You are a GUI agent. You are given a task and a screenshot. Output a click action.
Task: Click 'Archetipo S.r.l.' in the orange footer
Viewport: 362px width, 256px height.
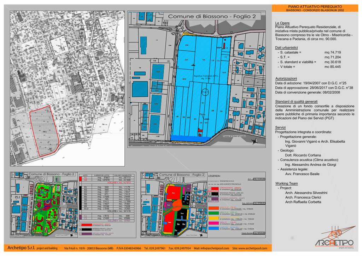(22, 248)
